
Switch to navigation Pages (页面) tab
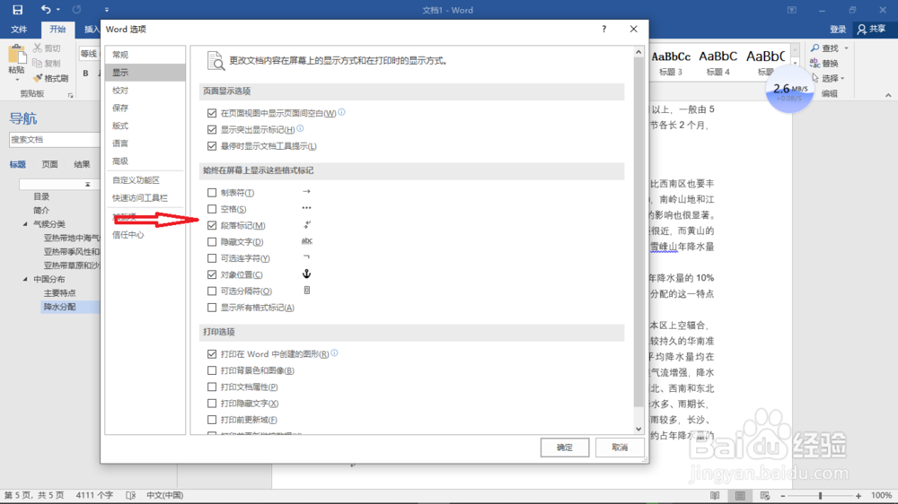tap(49, 164)
